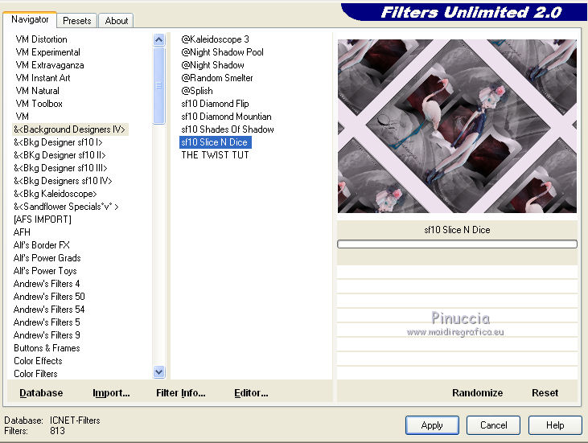Select &<Bkg Designer sf10 I> category
This screenshot has width=588, height=443.
tap(58, 142)
